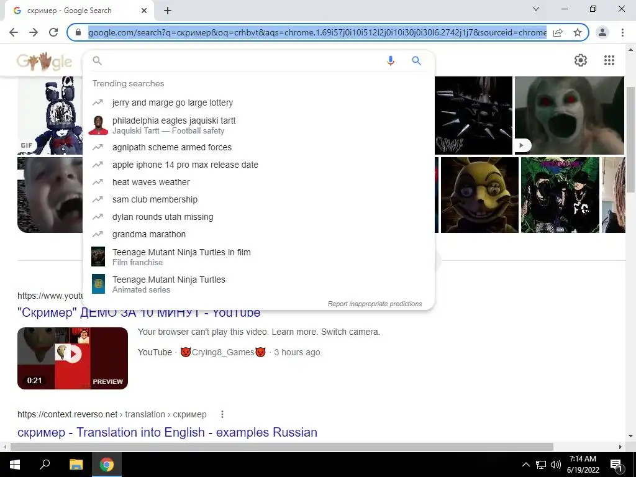Viewport: 636px width, 477px height.
Task: Click the Crying8_Games channel name
Action: 223,352
